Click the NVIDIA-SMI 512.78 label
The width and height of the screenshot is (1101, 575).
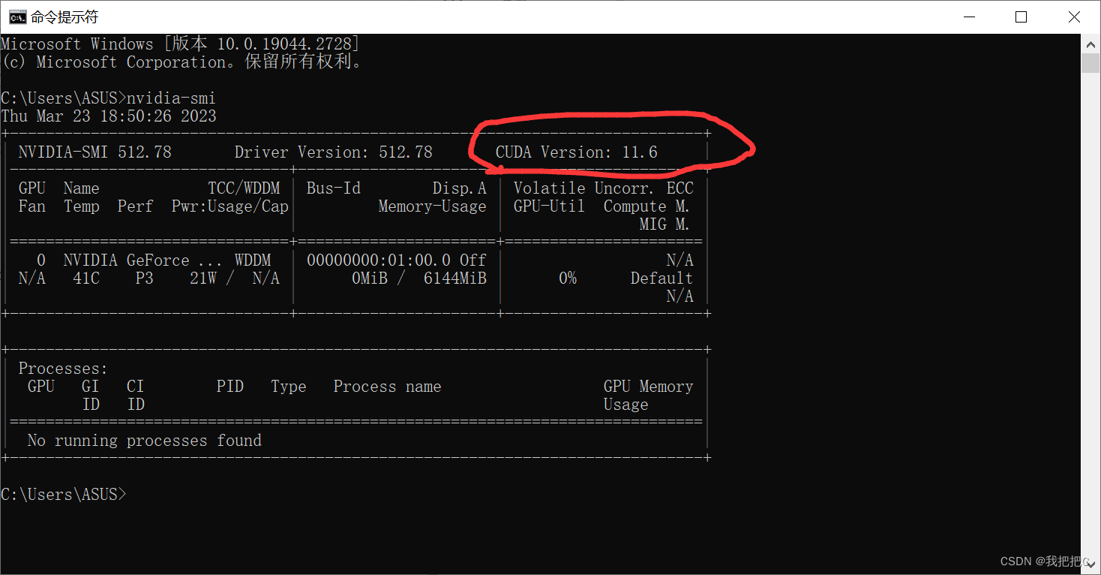tap(95, 152)
